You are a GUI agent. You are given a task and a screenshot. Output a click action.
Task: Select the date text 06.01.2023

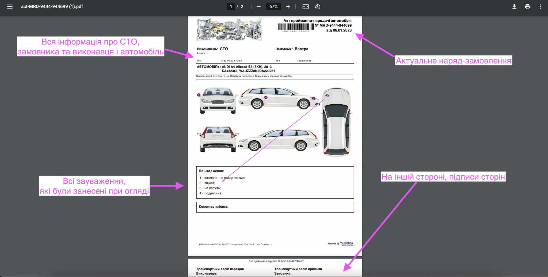tap(342, 30)
